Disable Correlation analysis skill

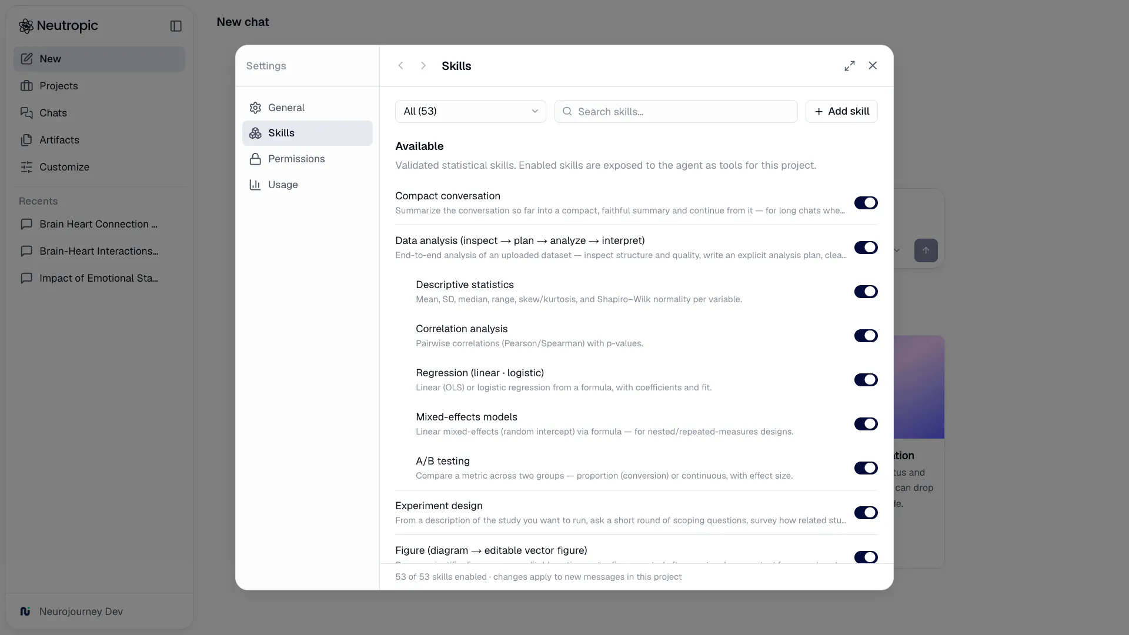coord(866,336)
